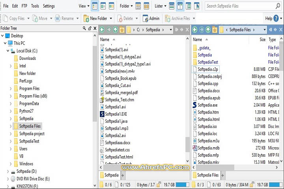Click the Copy Files button

(x=14, y=19)
